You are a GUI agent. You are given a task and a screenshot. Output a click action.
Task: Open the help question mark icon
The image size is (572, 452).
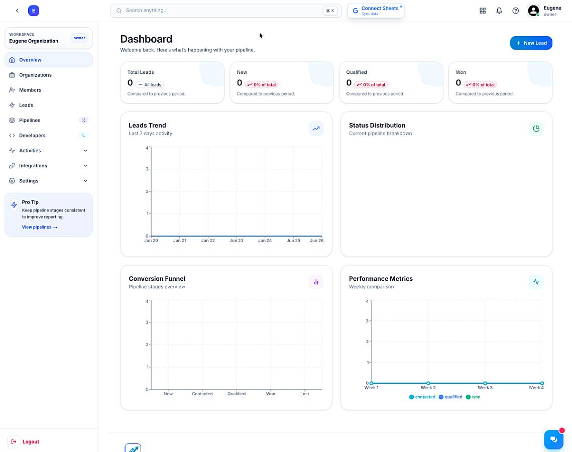point(515,11)
